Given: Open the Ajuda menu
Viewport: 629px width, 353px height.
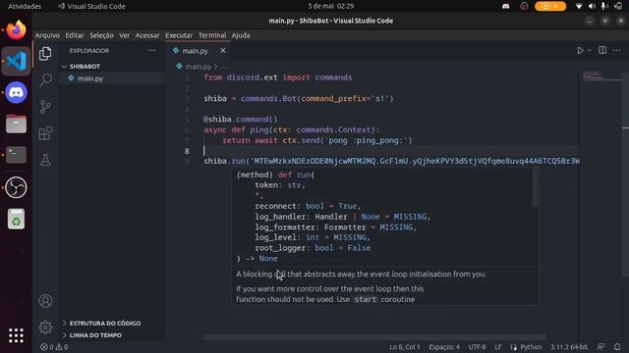Looking at the screenshot, I should [241, 35].
